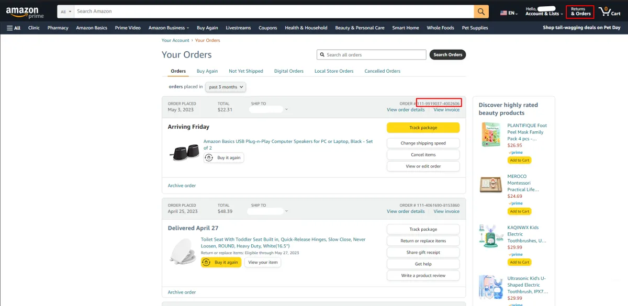Open Cancelled Orders tab
This screenshot has height=306, width=628.
(x=383, y=71)
